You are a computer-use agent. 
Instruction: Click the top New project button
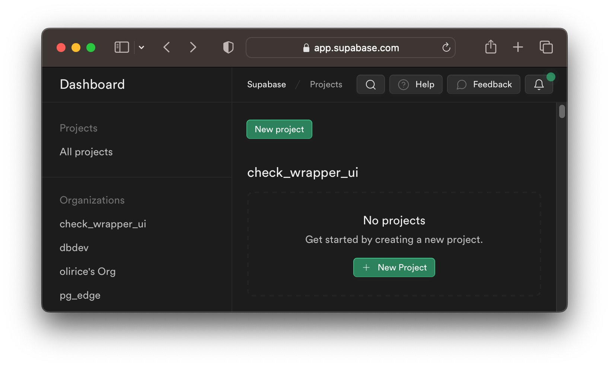click(x=279, y=129)
